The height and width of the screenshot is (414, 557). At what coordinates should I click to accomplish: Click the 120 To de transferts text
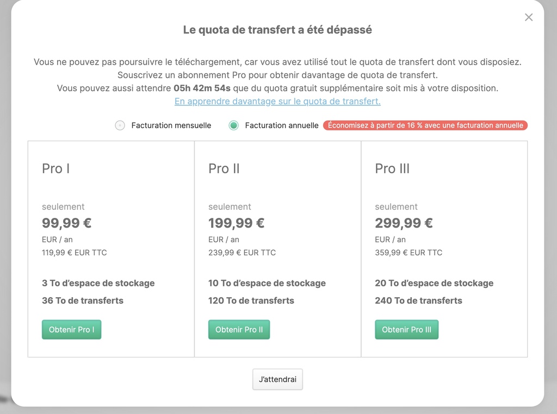[251, 300]
